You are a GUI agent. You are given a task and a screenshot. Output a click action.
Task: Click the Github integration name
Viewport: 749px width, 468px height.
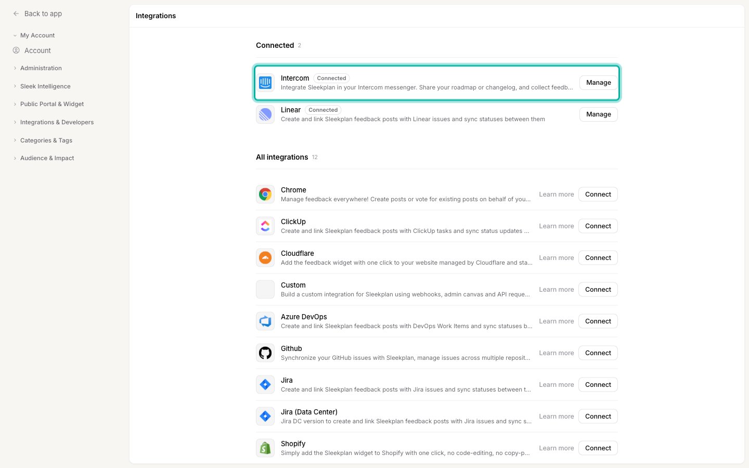tap(291, 348)
